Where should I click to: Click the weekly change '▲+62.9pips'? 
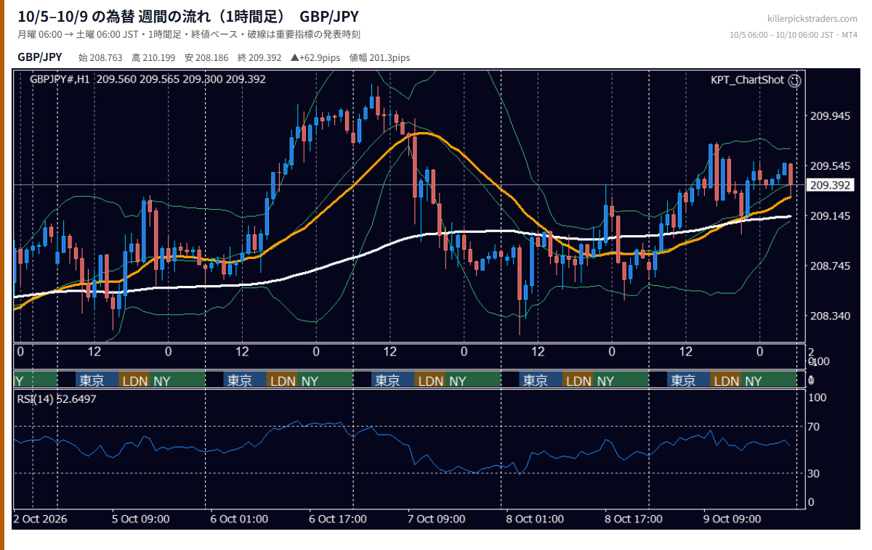point(315,58)
